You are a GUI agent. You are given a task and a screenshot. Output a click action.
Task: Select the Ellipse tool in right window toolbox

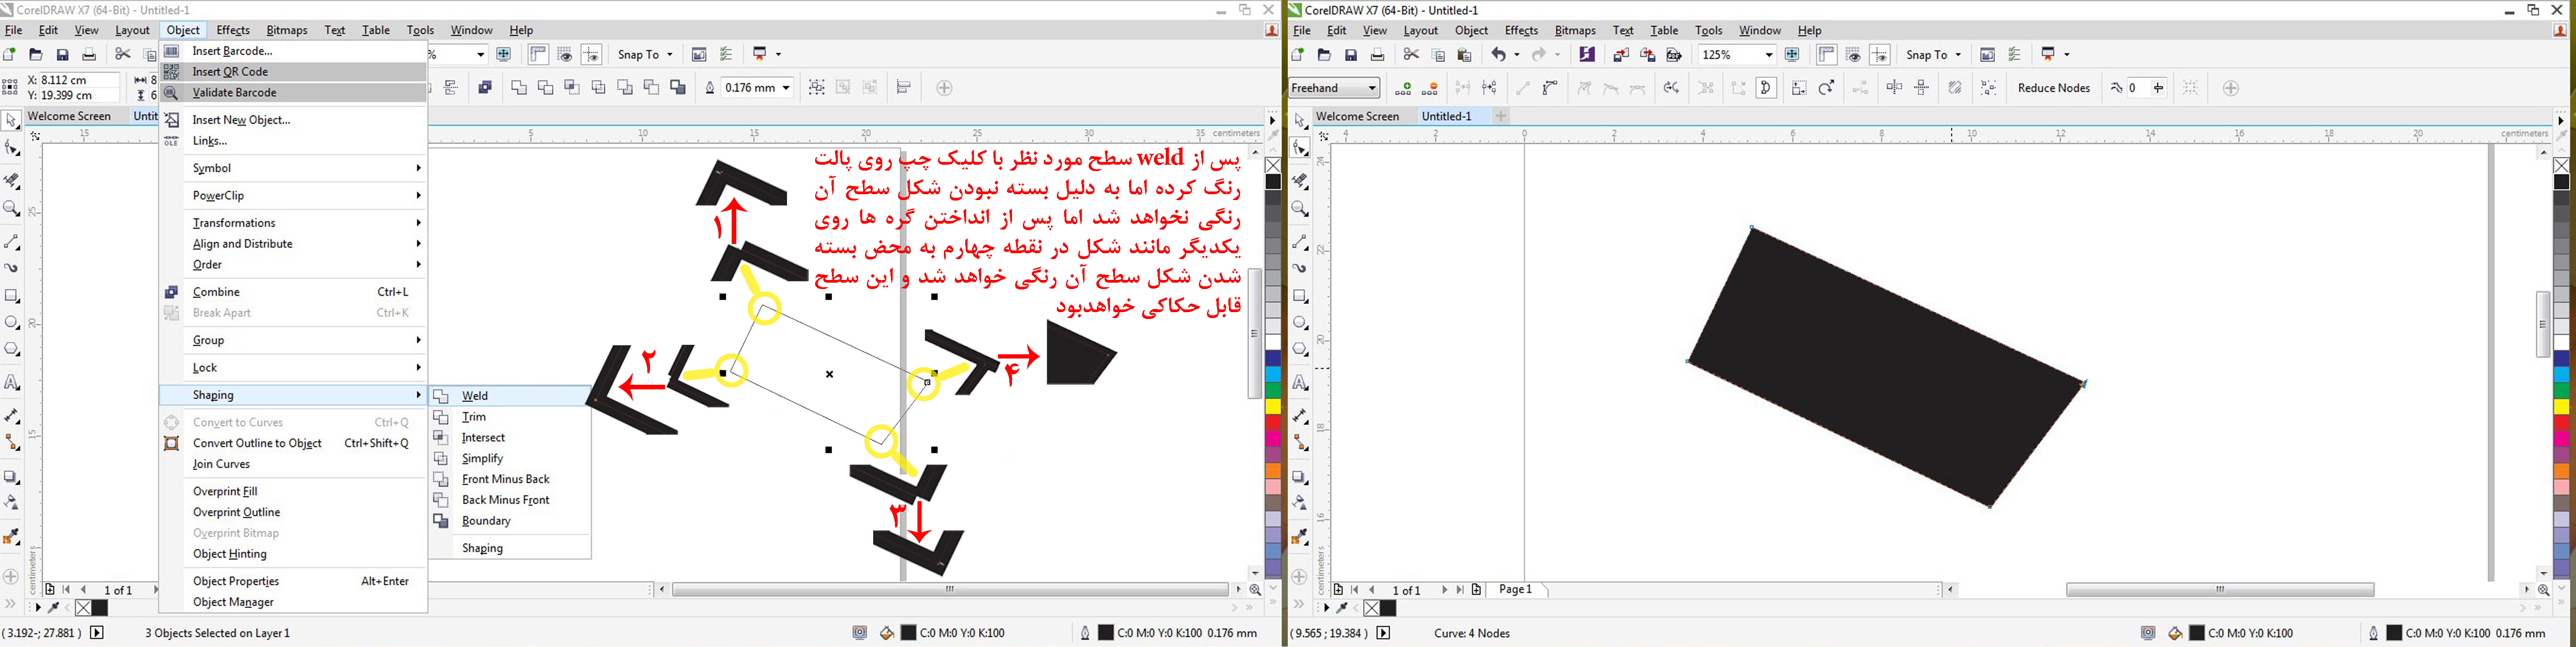point(1300,323)
